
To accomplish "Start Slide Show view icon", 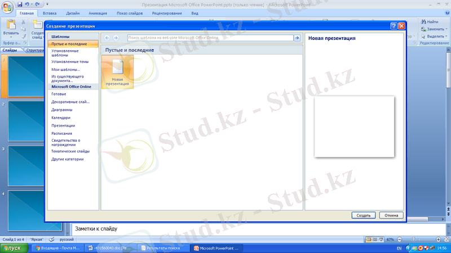I will (x=382, y=240).
